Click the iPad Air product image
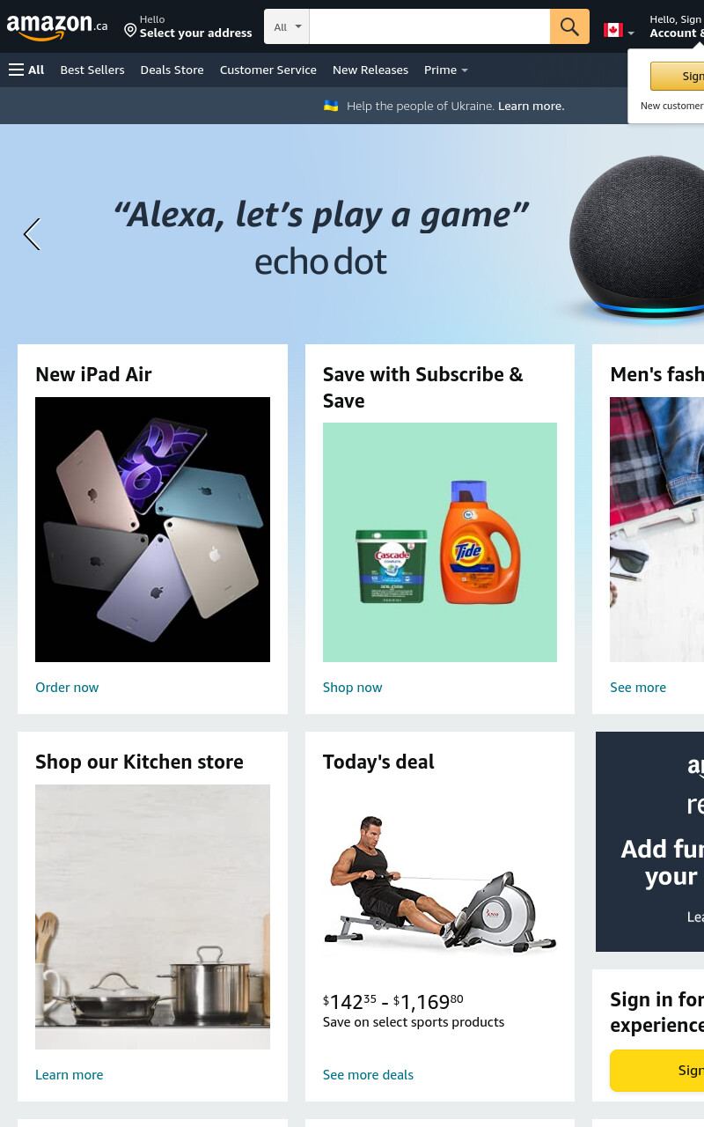Viewport: 704px width, 1127px height. 152,529
